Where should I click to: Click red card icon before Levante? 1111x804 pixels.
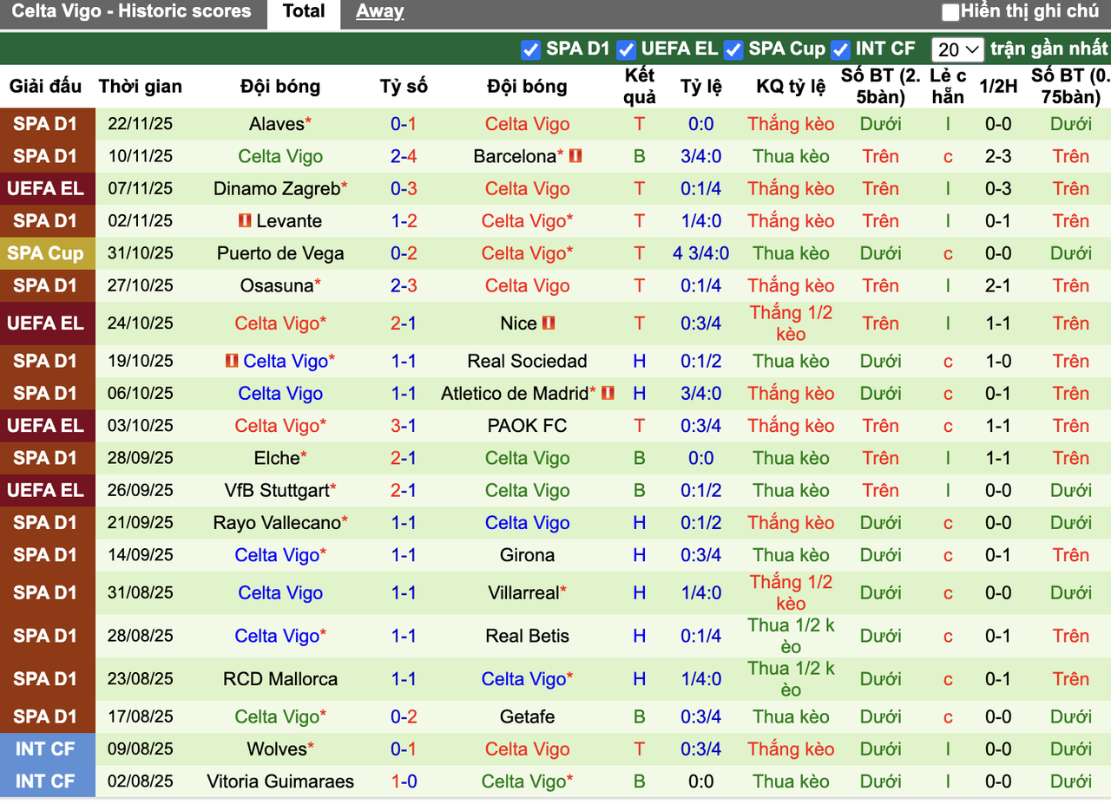(x=245, y=221)
